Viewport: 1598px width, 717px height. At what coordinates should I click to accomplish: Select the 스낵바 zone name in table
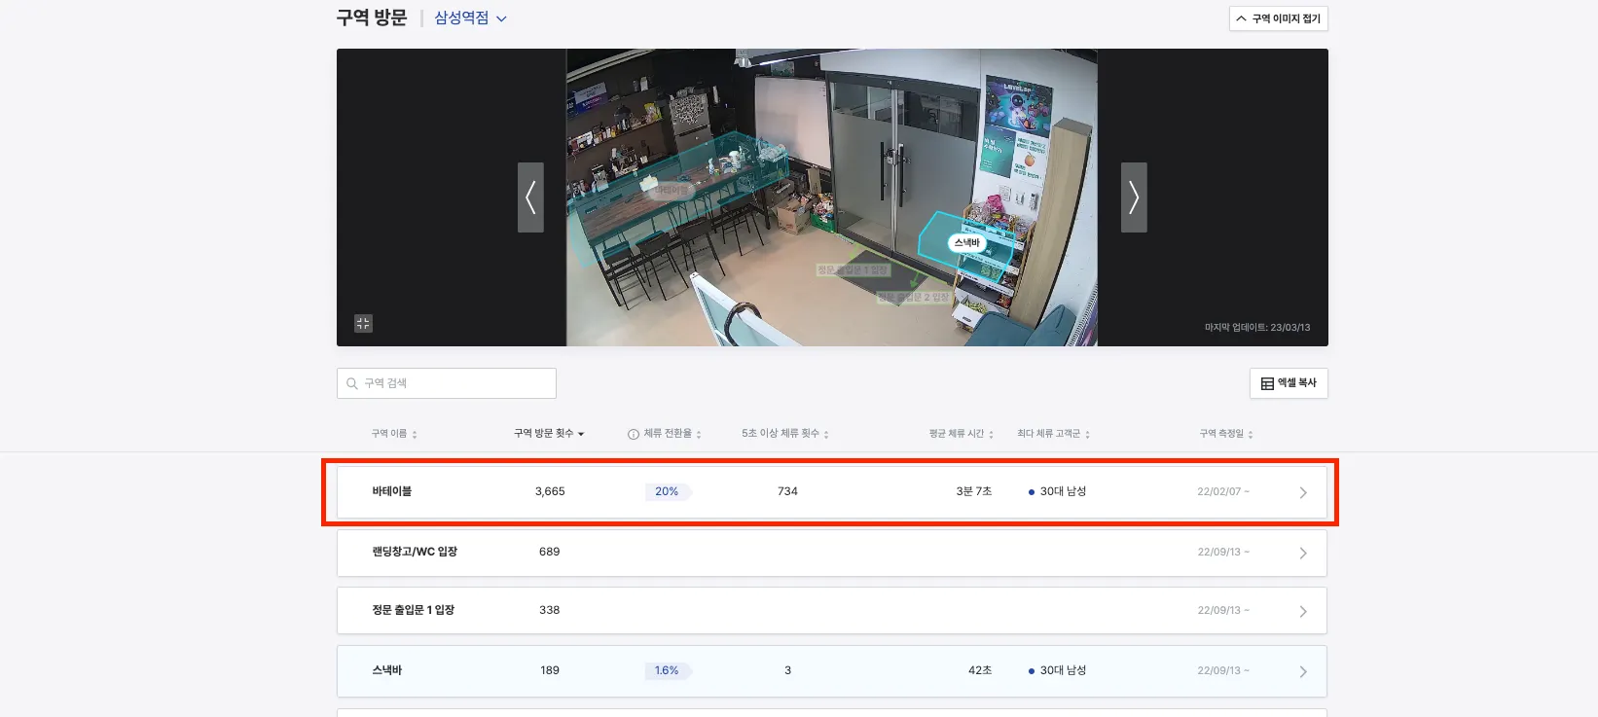[x=387, y=670]
